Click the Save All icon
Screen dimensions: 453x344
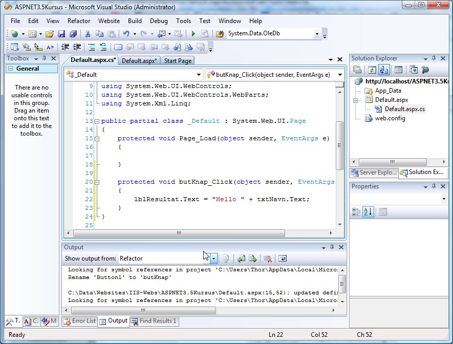click(x=73, y=34)
